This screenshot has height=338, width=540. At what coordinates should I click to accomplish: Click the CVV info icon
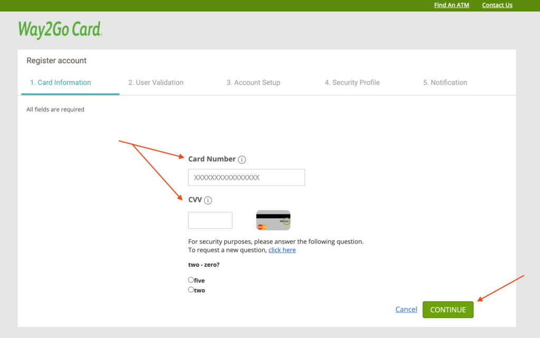(208, 200)
